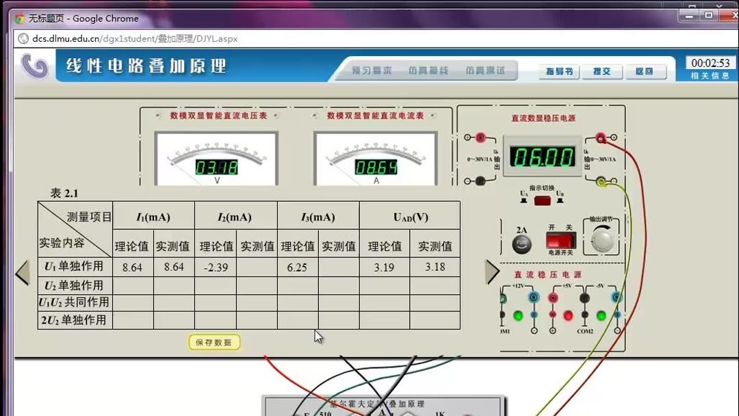Click the green indicator lamp under +12V
Image resolution: width=739 pixels, height=416 pixels.
click(x=519, y=317)
